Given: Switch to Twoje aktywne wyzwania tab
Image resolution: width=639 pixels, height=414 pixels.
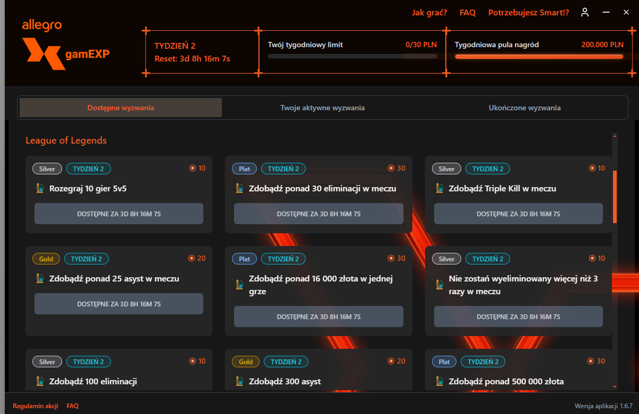Looking at the screenshot, I should point(322,108).
